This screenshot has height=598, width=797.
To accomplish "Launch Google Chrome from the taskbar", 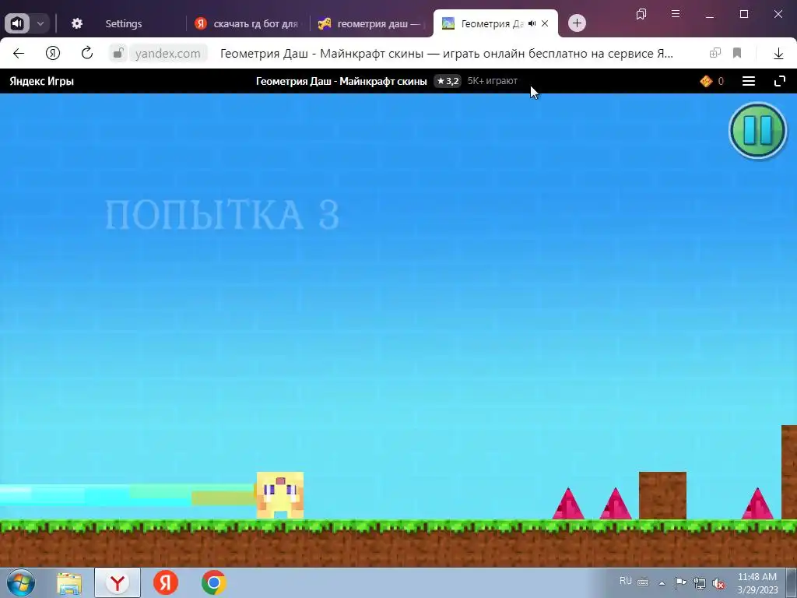I will click(x=213, y=582).
